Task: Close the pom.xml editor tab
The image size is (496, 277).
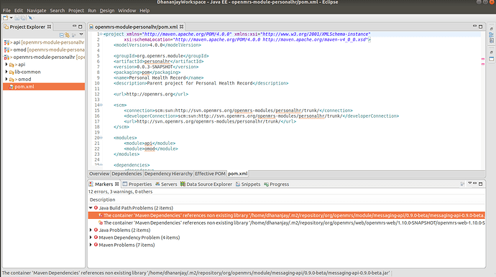Action: pos(182,27)
